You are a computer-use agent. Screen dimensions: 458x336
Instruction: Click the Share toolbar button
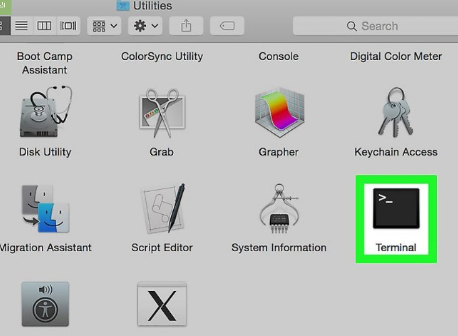186,26
